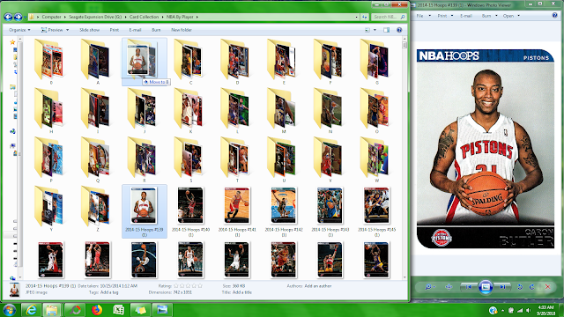
Task: Select folder O
Action: [x=376, y=111]
